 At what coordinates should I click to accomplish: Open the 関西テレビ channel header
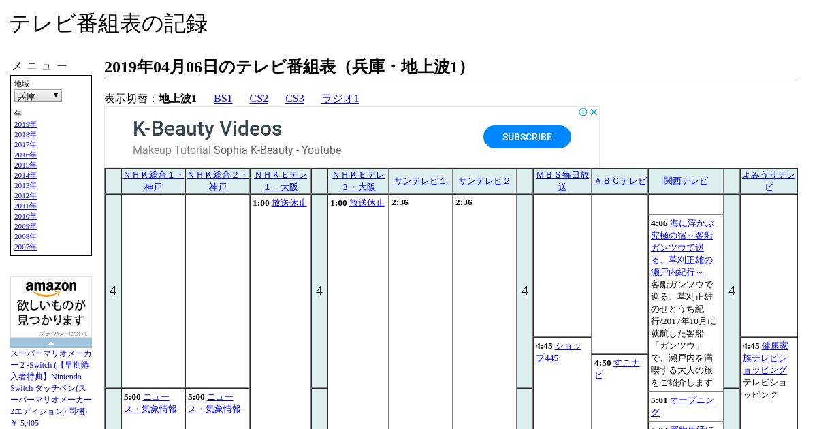686,181
